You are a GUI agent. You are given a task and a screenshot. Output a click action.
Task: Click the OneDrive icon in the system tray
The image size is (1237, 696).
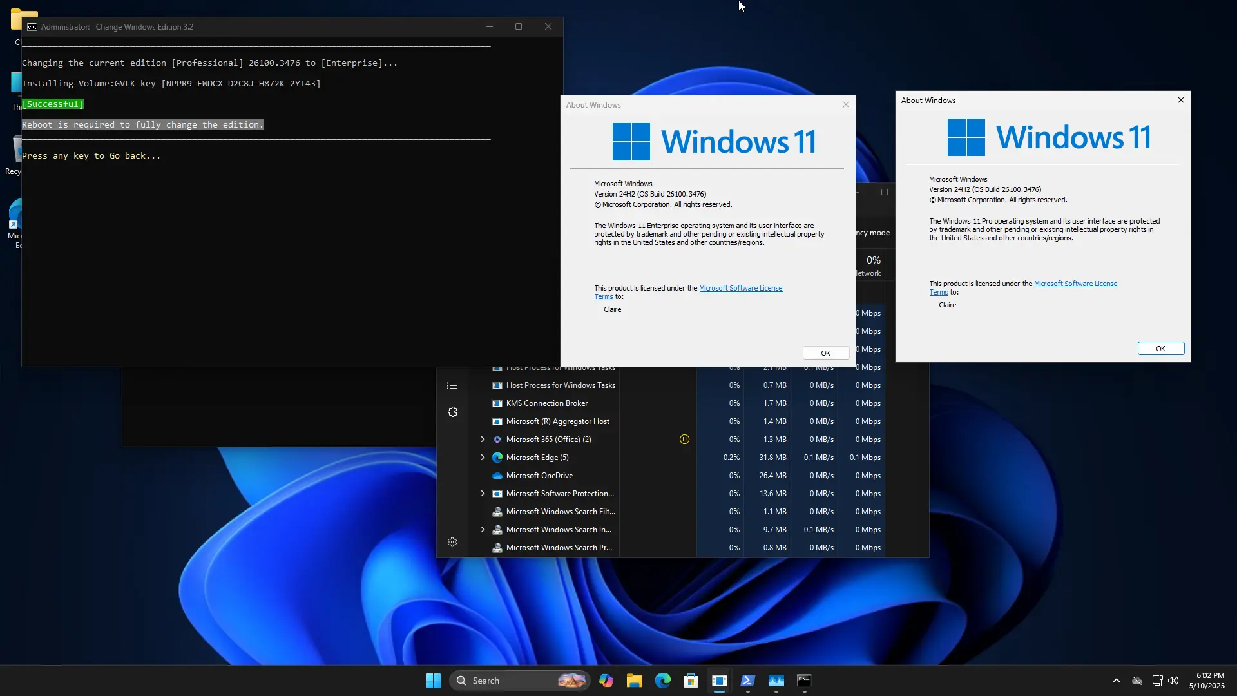point(1137,681)
